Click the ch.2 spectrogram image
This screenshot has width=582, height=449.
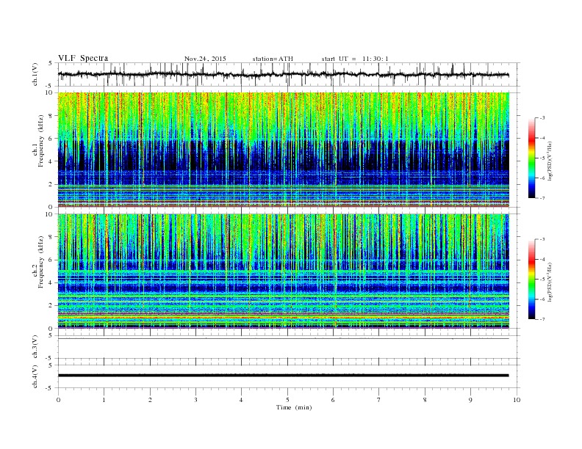[x=284, y=271]
